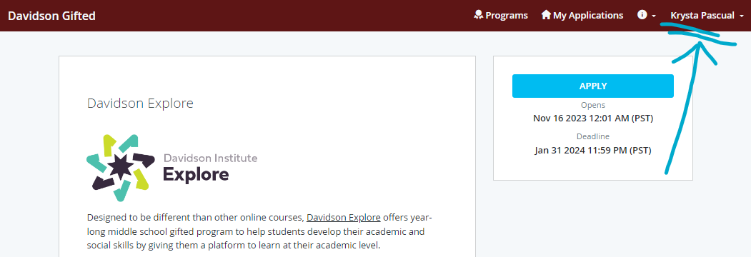Open the My Applications nav item

[582, 15]
